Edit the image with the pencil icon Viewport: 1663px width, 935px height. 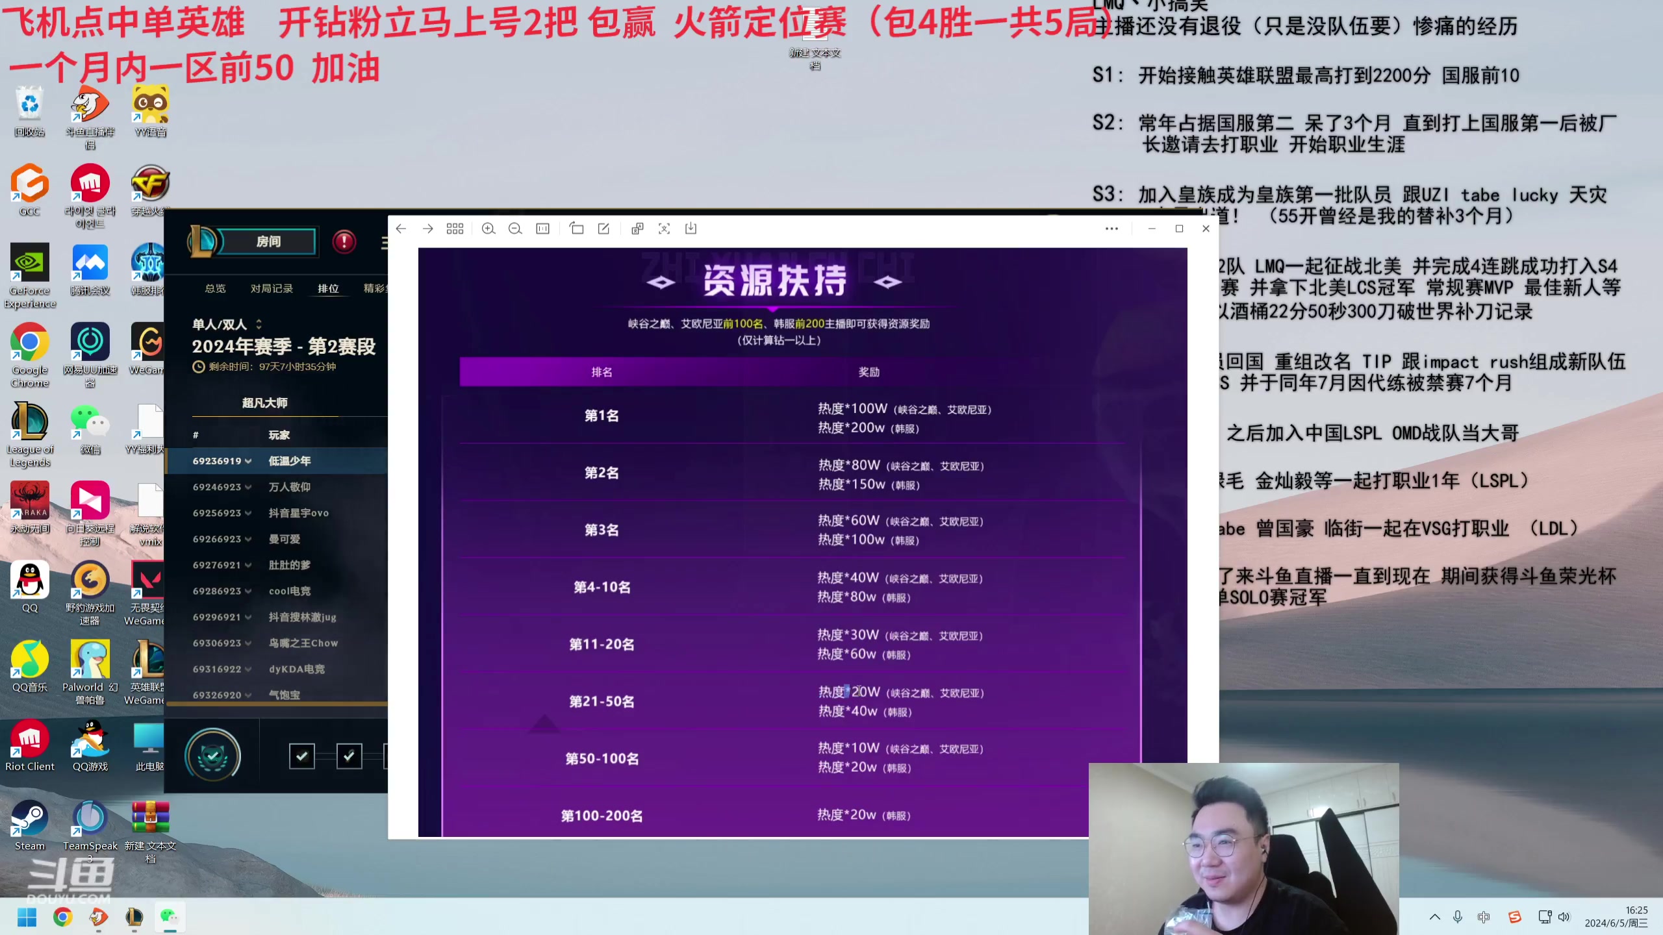click(603, 229)
